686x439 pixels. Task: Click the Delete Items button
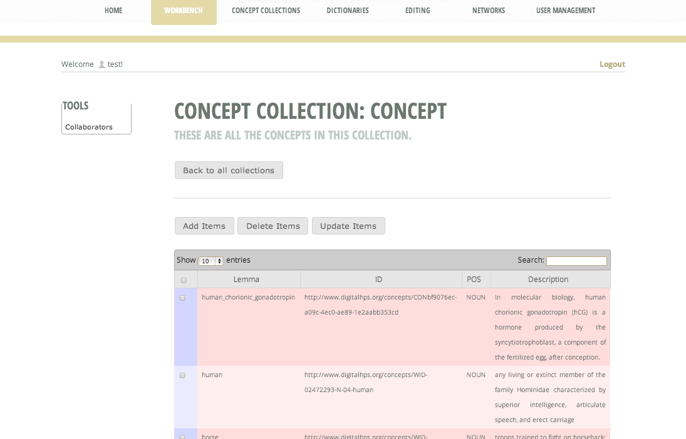point(273,226)
